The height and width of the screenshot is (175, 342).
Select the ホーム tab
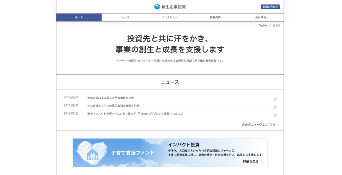pyautogui.click(x=79, y=17)
